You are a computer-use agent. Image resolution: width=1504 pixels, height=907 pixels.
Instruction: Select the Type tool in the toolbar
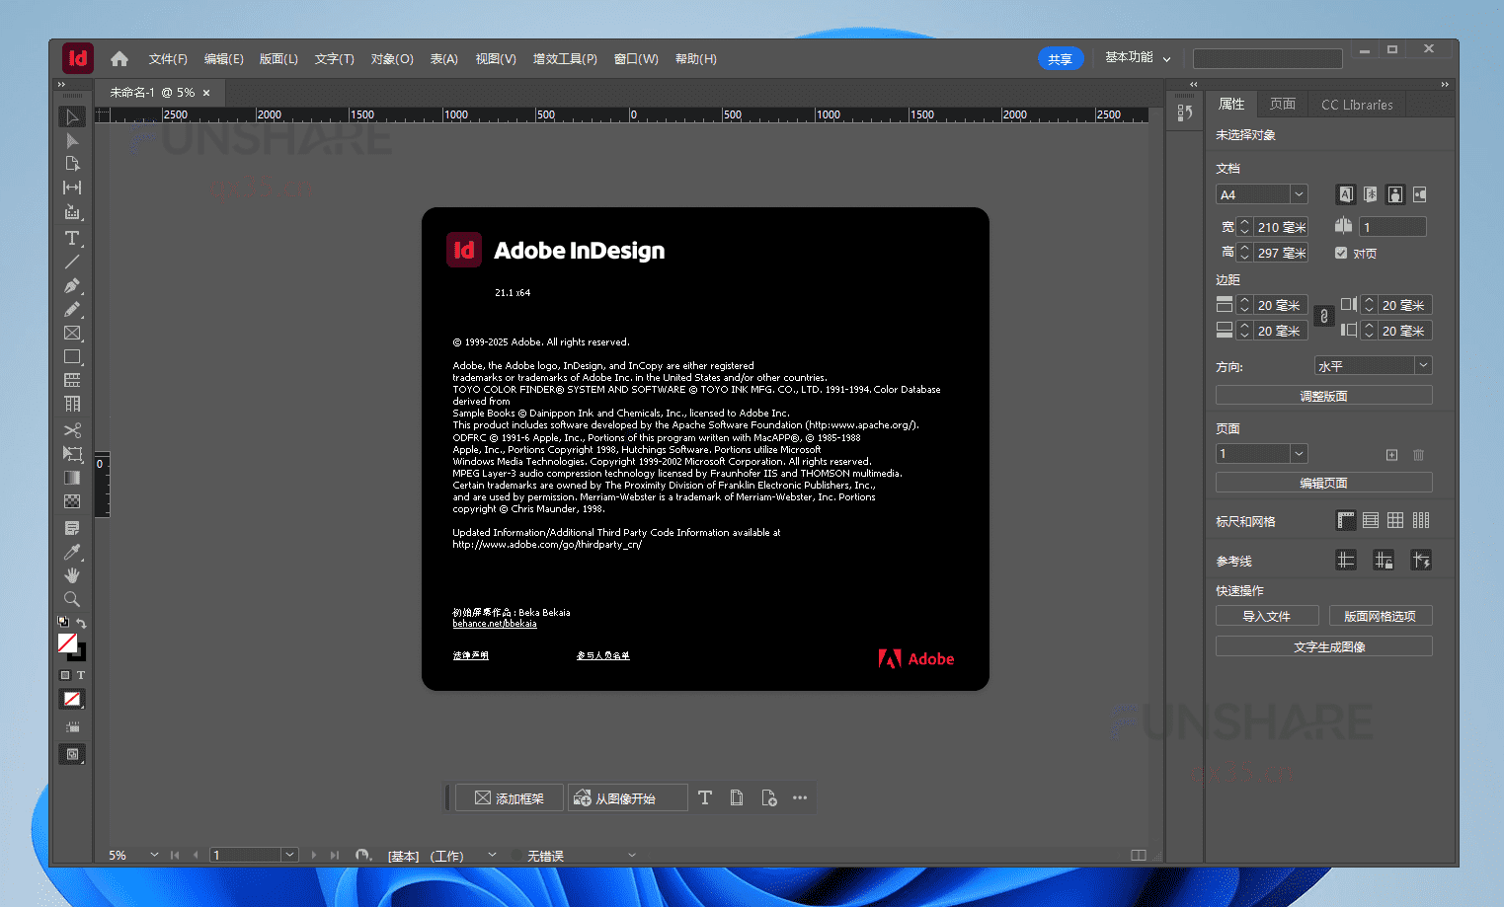click(72, 238)
